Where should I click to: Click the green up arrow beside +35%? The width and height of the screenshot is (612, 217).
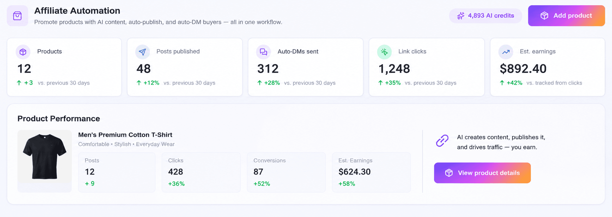point(380,83)
